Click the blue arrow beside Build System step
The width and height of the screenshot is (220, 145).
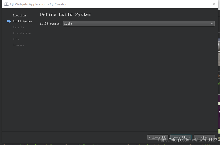point(9,21)
